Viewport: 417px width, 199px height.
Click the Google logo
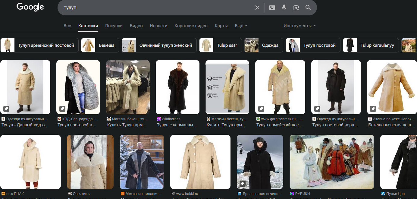30,7
